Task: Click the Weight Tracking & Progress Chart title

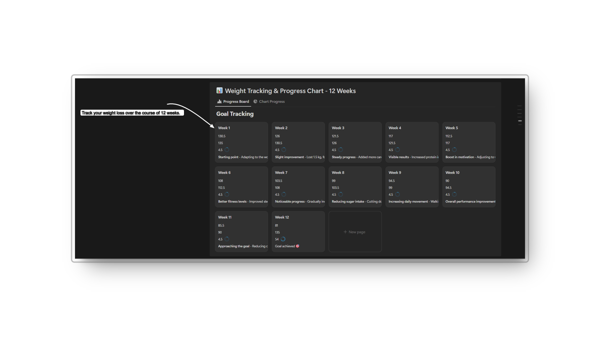Action: coord(290,91)
